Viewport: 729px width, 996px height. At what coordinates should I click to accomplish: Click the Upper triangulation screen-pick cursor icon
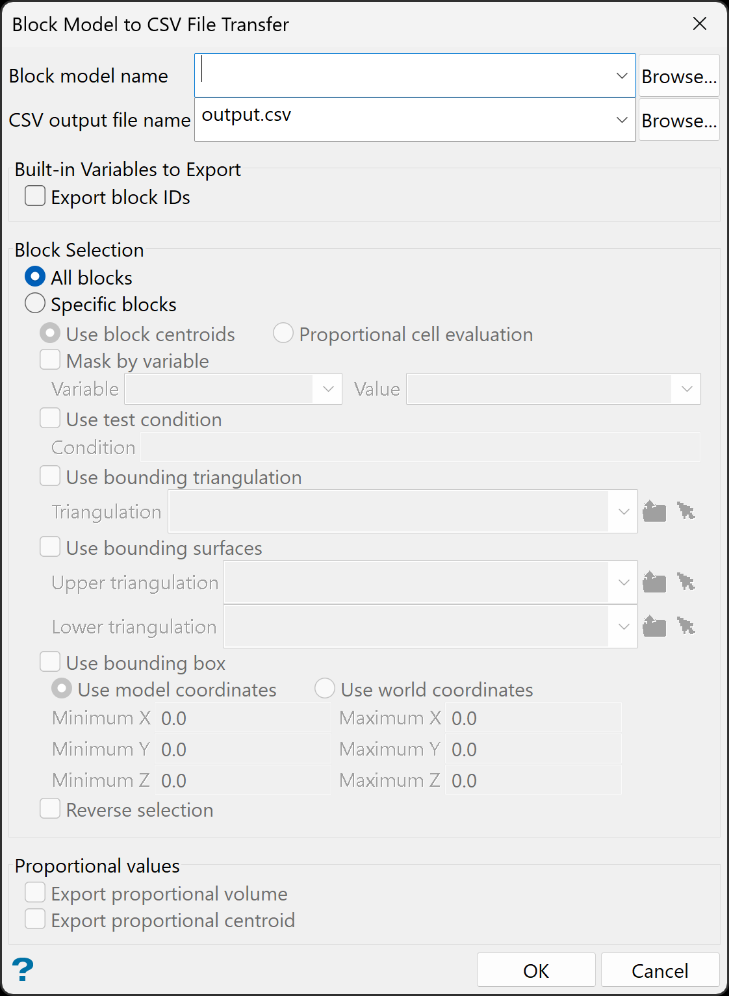click(x=685, y=582)
